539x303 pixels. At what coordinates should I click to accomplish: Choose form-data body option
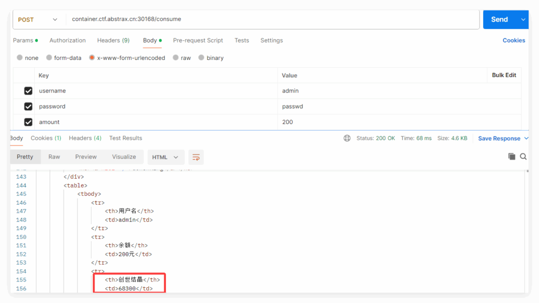pyautogui.click(x=49, y=58)
